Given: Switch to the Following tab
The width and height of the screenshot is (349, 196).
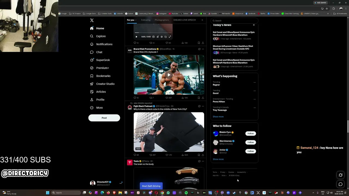Looking at the screenshot, I should pyautogui.click(x=146, y=20).
